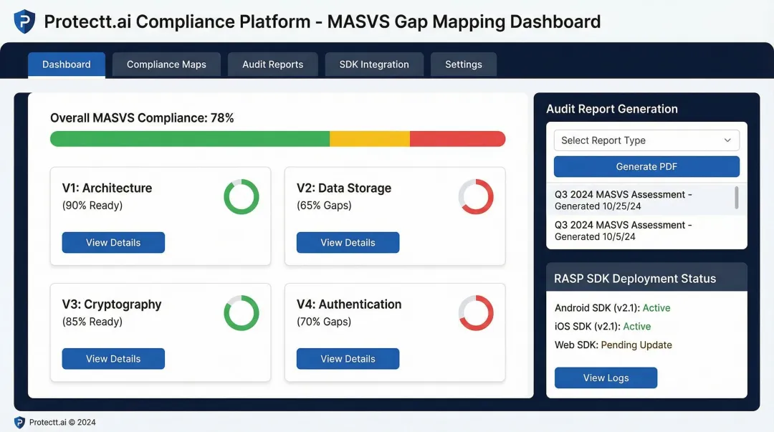Select the V2 Data Storage donut chart
The width and height of the screenshot is (774, 432).
pos(476,197)
